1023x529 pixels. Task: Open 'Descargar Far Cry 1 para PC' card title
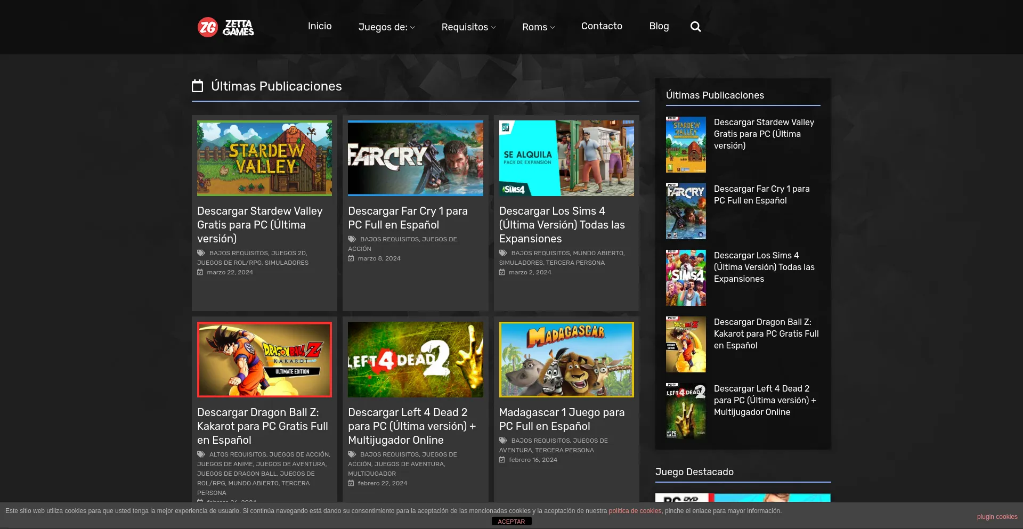click(x=408, y=218)
